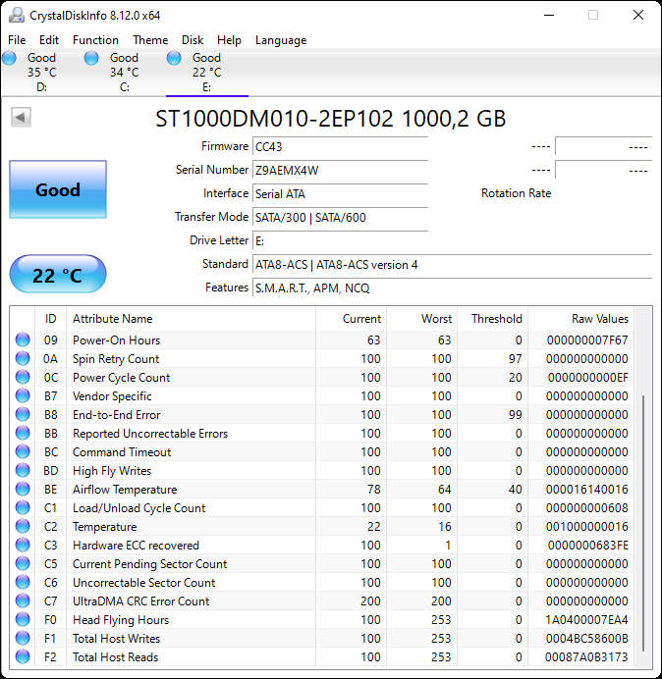Viewport: 662px width, 679px height.
Task: Click the blue status orb for drive C:
Action: point(91,58)
